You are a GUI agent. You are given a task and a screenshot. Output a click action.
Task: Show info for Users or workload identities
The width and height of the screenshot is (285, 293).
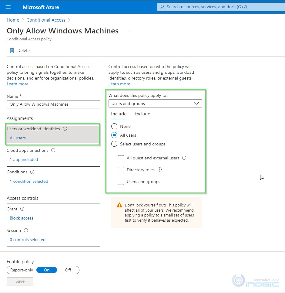coord(65,128)
